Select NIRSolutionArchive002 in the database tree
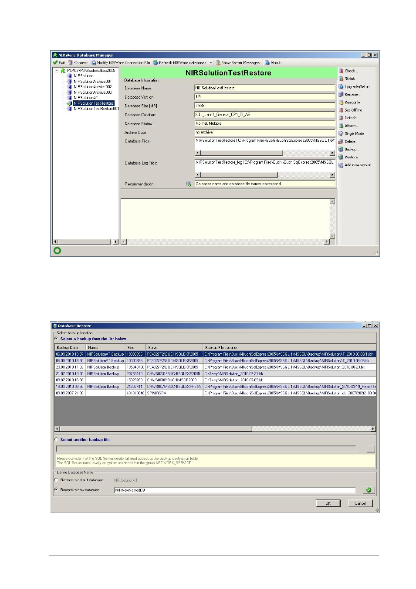The width and height of the screenshot is (416, 589). 93,87
